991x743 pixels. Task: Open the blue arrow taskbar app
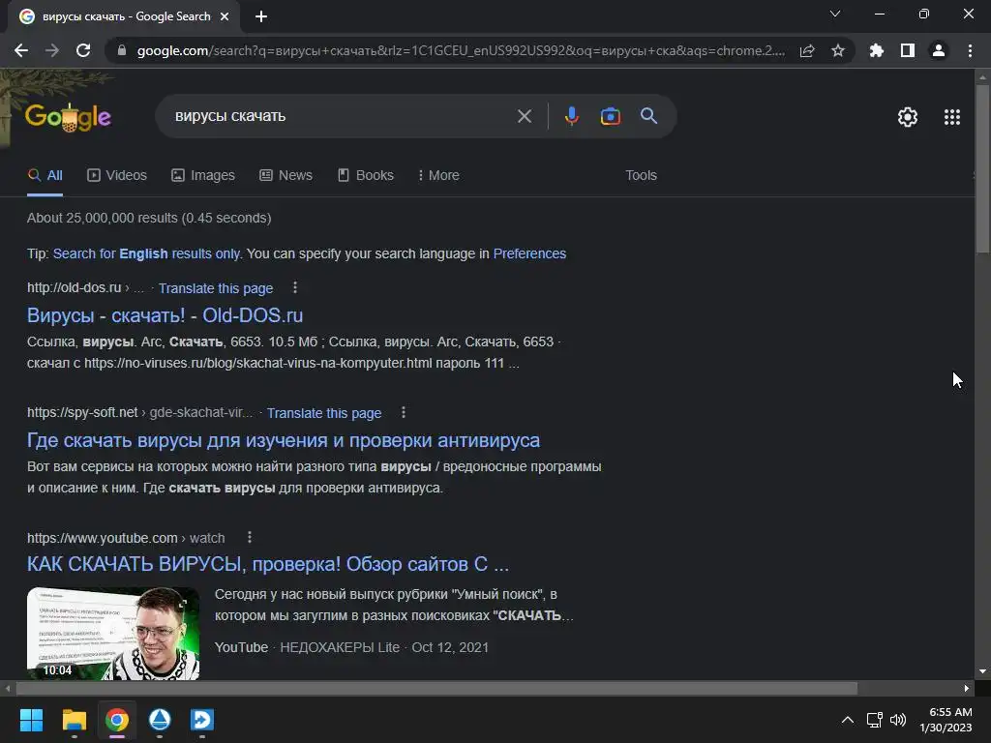202,720
